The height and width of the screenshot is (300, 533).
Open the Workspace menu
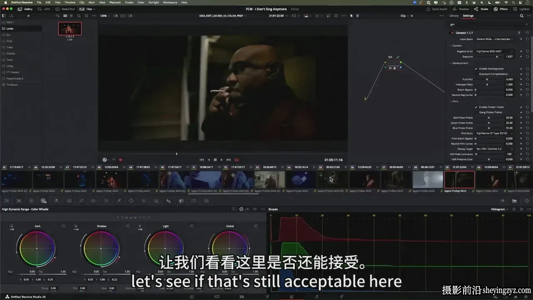click(x=170, y=2)
